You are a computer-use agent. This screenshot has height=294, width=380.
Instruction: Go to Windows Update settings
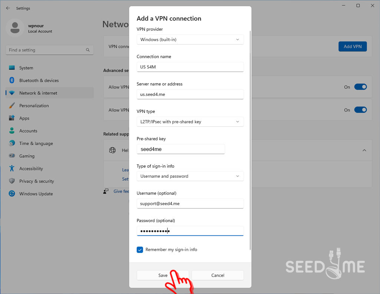49,193
